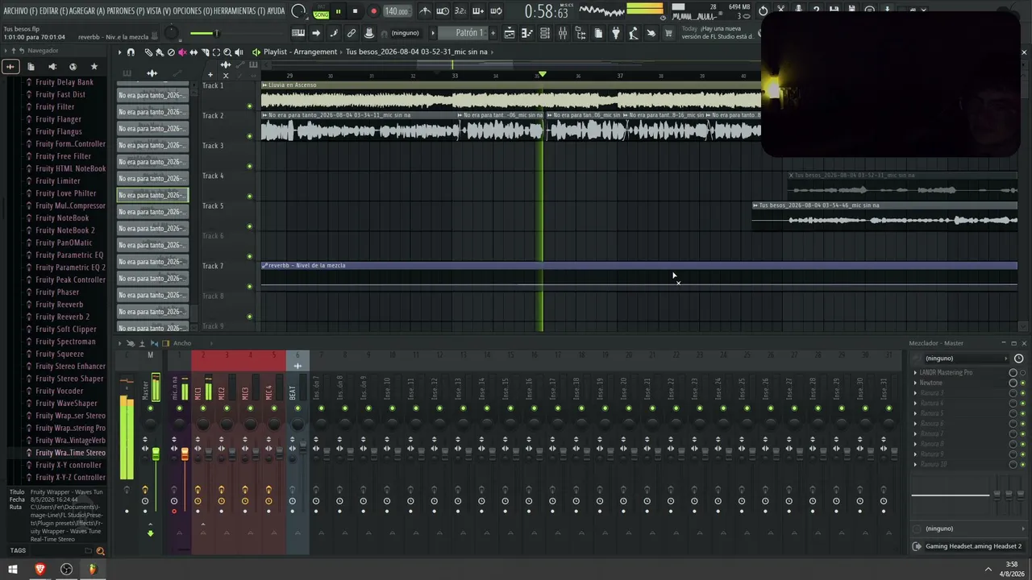Open the Mixer options menu arrow
This screenshot has width=1032, height=580.
(120, 343)
